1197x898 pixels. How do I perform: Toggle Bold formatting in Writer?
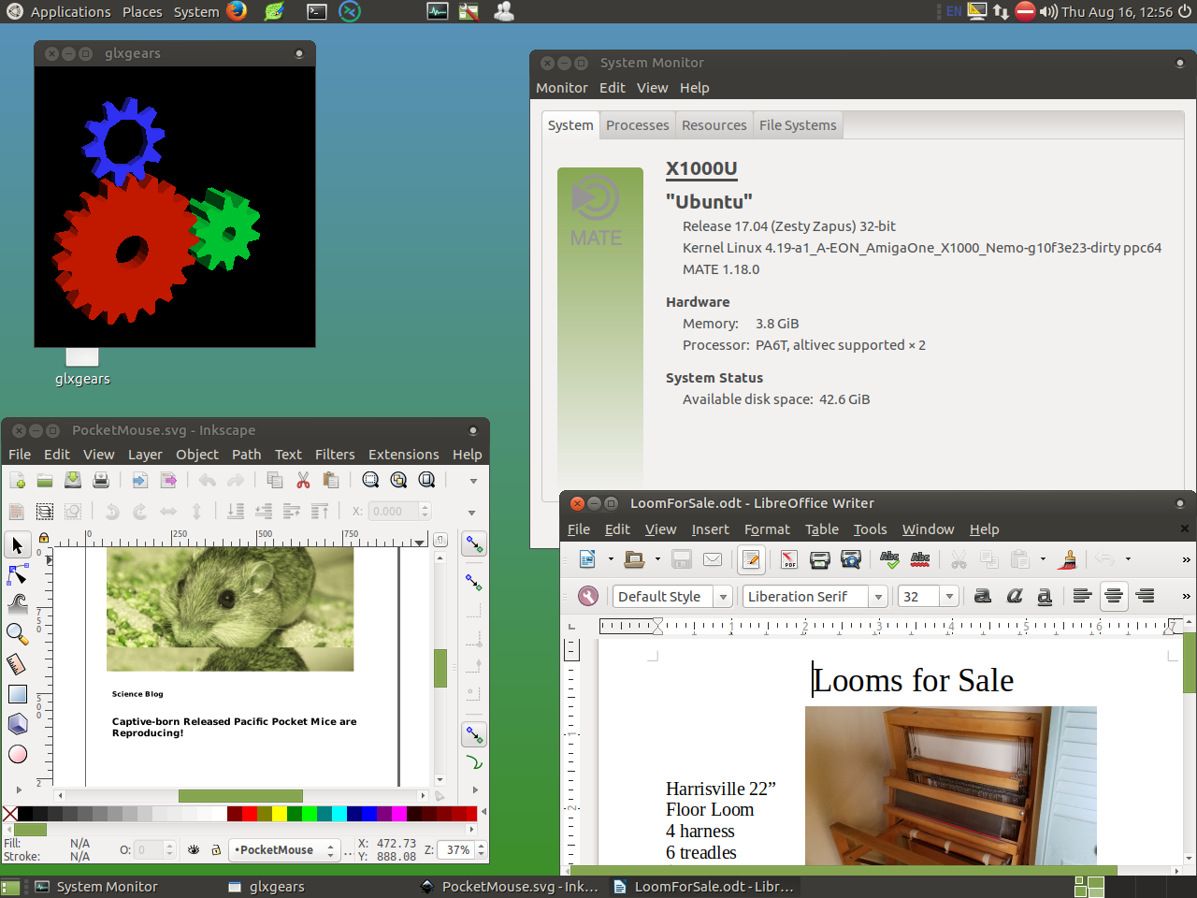point(982,596)
